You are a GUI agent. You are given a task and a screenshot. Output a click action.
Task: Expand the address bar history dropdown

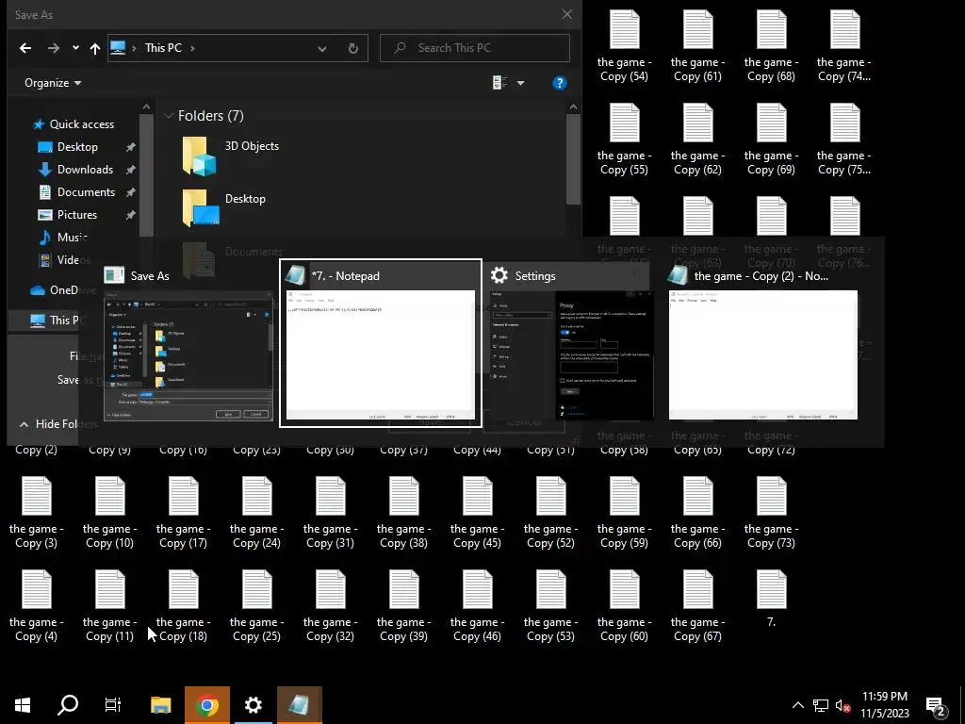(x=322, y=48)
